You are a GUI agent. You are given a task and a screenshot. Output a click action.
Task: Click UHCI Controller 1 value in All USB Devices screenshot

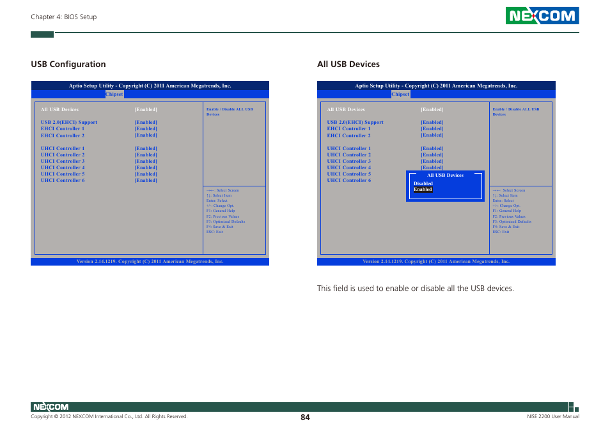click(432, 148)
